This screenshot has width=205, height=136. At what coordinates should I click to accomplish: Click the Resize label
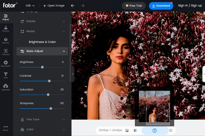point(30,31)
